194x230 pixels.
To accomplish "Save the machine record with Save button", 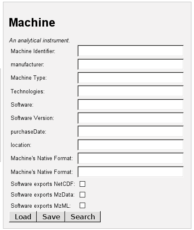I will coord(51,217).
